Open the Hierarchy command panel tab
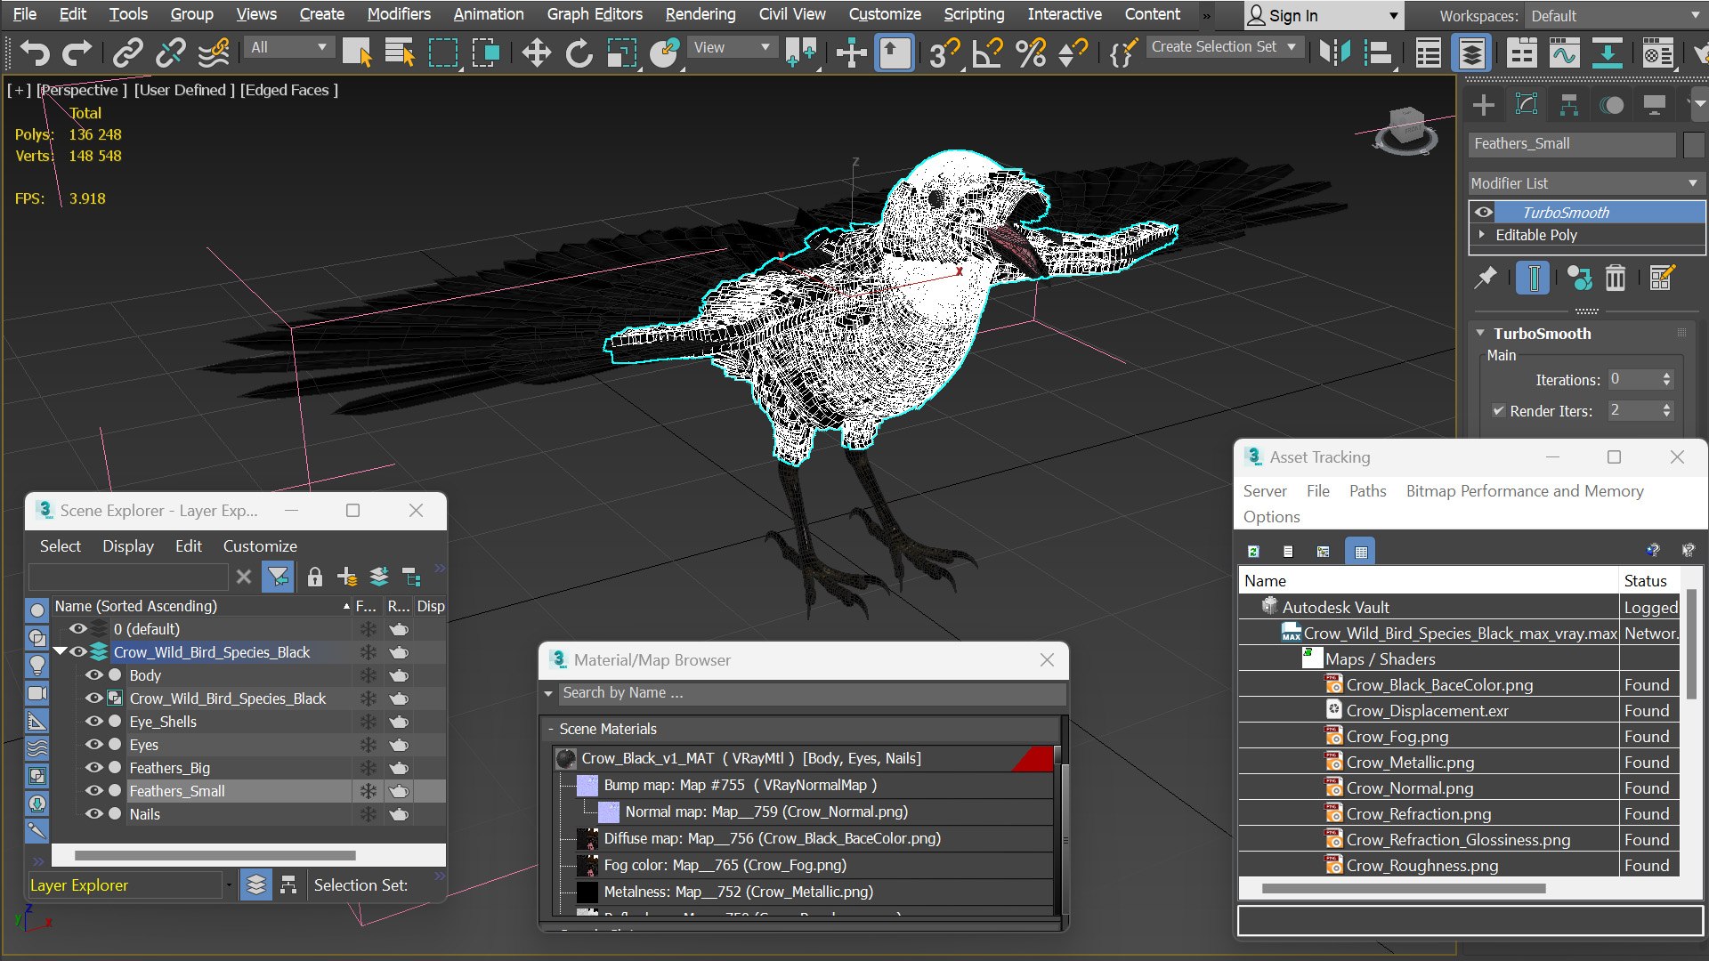The image size is (1709, 961). click(1568, 105)
